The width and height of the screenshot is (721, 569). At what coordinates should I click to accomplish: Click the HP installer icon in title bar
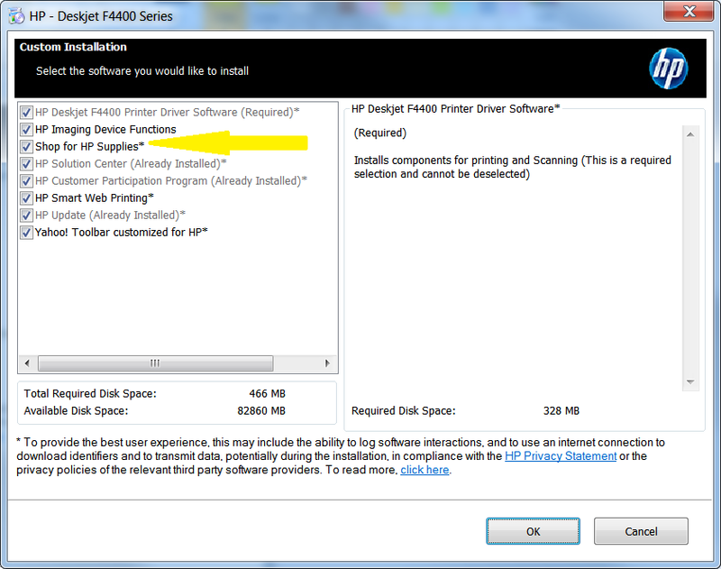coord(16,16)
